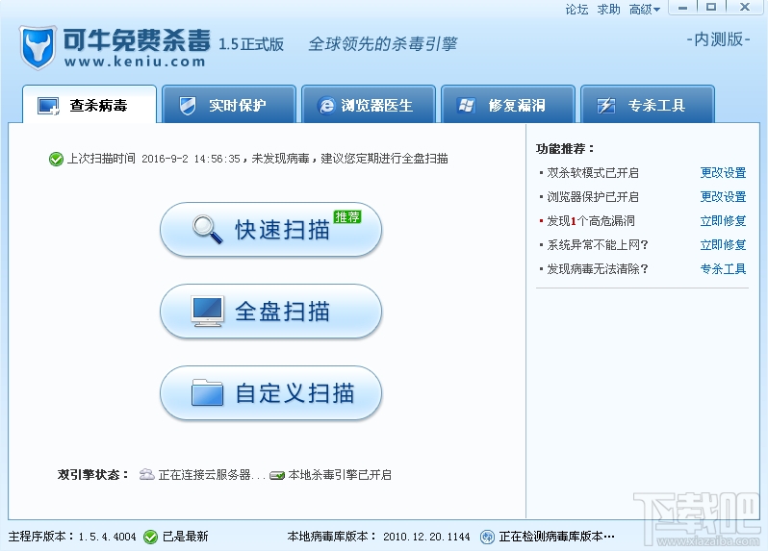
Task: Click virus database version 2010.12.20.1144
Action: click(x=426, y=537)
